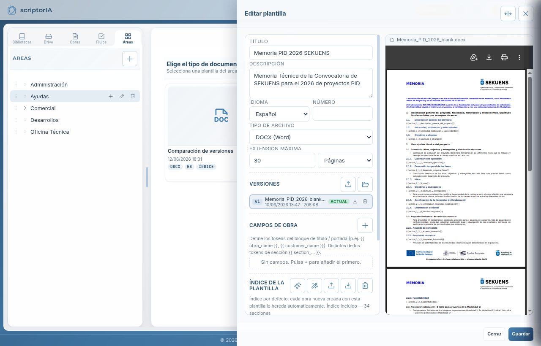Delete the template index with trash icon
The height and width of the screenshot is (346, 541).
pos(365,286)
